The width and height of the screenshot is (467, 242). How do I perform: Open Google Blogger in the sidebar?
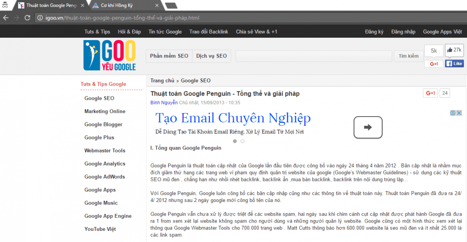[103, 124]
